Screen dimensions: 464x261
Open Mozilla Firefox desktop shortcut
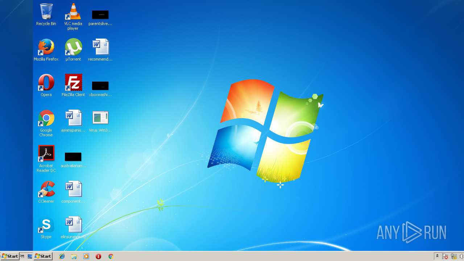46,50
